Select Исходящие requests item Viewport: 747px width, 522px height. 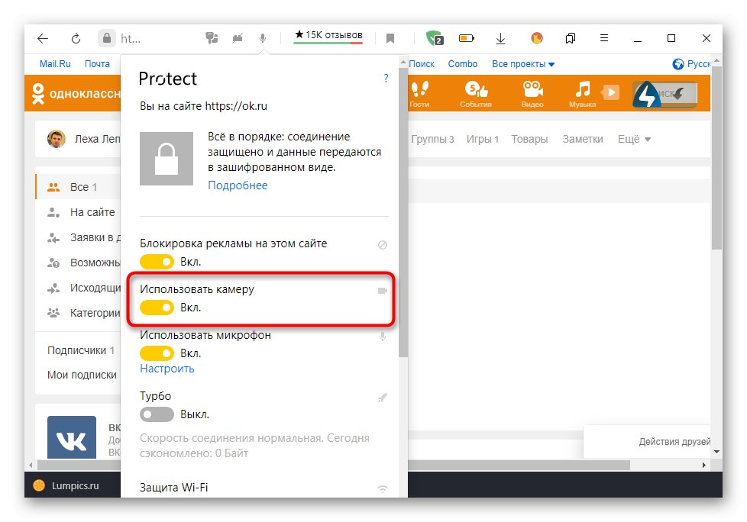(78, 288)
